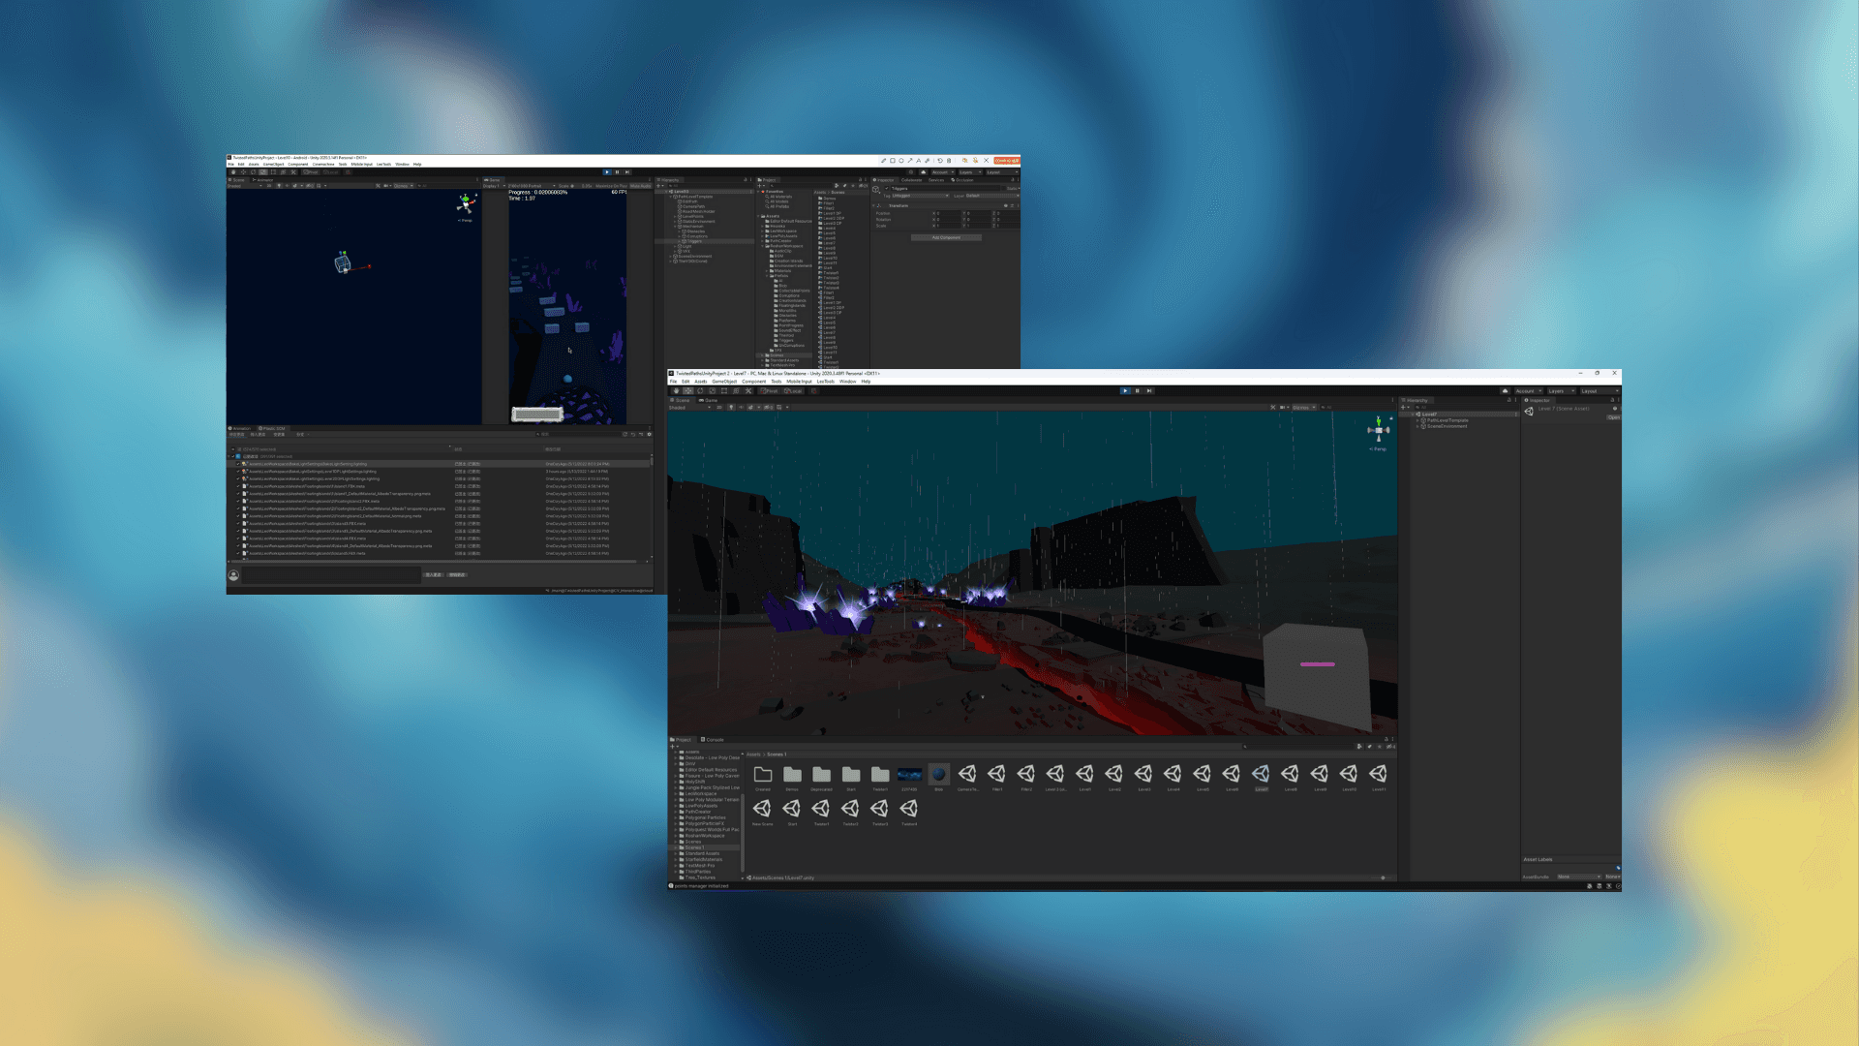The height and width of the screenshot is (1046, 1859).
Task: Toggle Maximize On Play in Game view
Action: coord(611,186)
